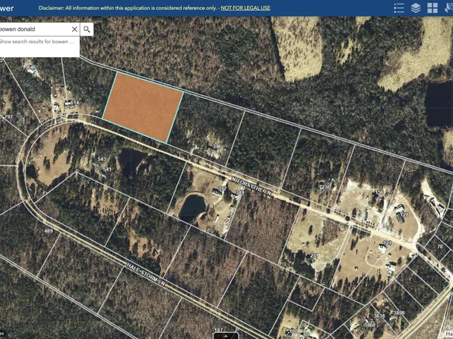Click address label 396 on map
The image size is (453, 339).
point(217,147)
